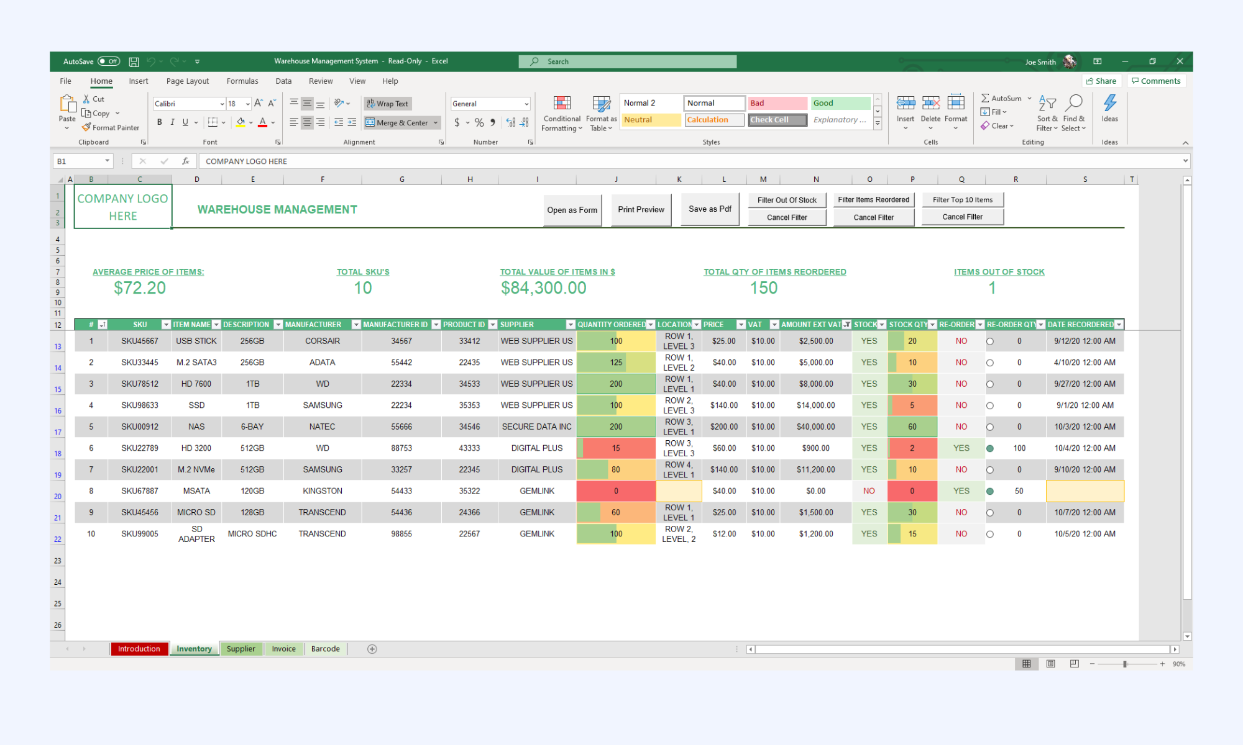Image resolution: width=1243 pixels, height=745 pixels.
Task: Toggle the re-order radio for SKU67887 row
Action: click(990, 491)
